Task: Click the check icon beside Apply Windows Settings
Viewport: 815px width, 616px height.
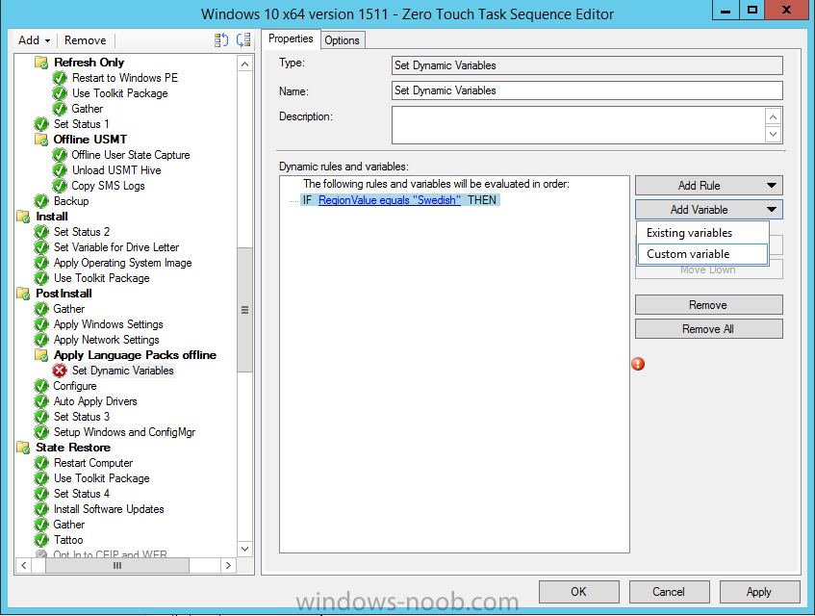Action: 41,324
